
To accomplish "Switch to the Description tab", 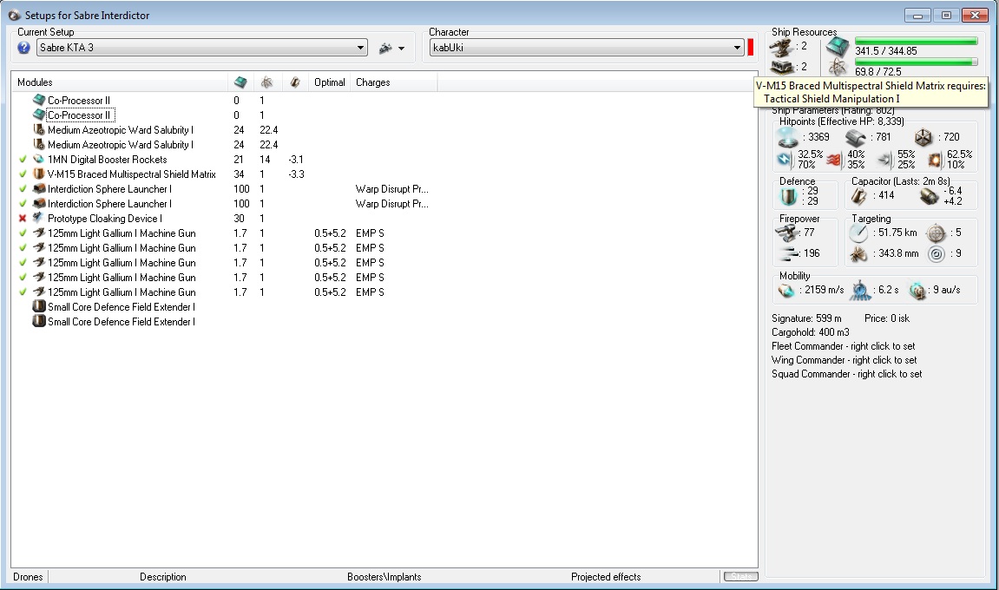I will (x=163, y=577).
